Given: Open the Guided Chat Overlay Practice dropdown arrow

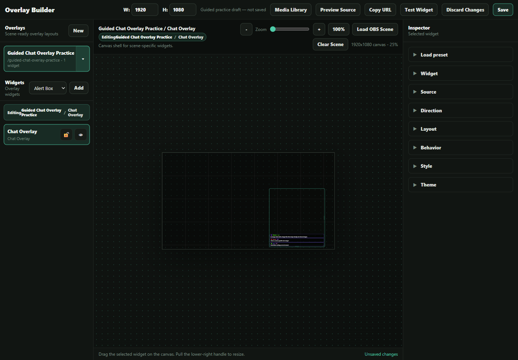Looking at the screenshot, I should [83, 59].
